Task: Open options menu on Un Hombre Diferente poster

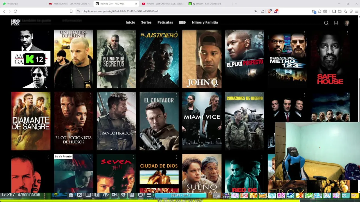Action: pos(91,33)
